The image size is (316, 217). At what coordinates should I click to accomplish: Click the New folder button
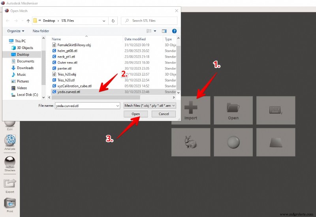pyautogui.click(x=41, y=31)
